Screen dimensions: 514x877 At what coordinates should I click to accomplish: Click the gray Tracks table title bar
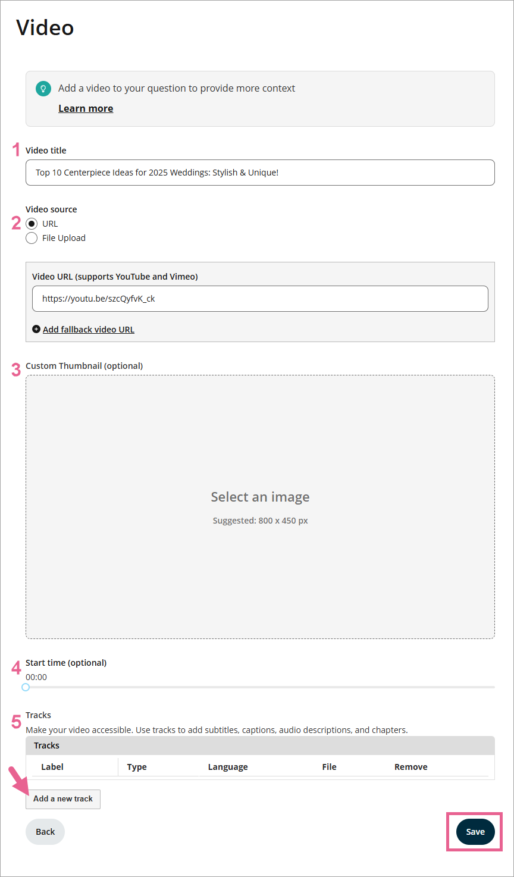click(260, 746)
